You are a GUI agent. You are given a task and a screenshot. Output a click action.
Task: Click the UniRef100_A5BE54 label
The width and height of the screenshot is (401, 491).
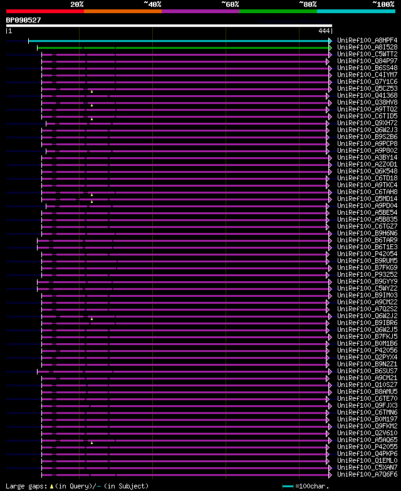pos(367,213)
